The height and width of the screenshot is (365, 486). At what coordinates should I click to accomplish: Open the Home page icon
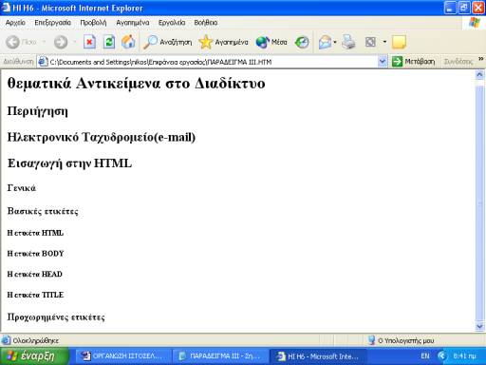tap(128, 42)
